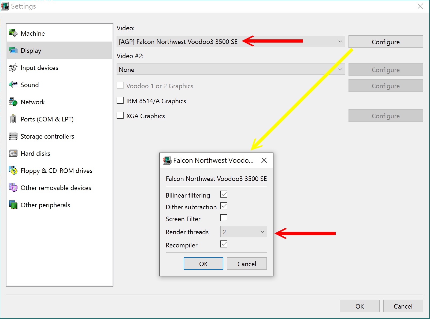Uncheck the Recompiler option

coord(224,244)
